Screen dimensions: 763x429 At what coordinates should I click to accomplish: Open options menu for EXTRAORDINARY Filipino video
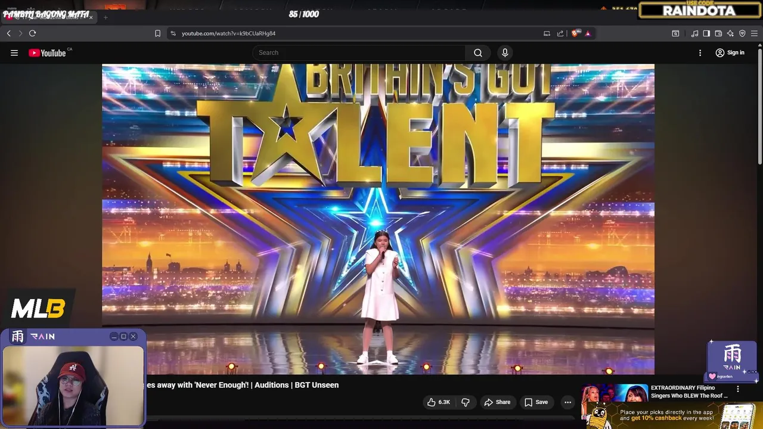tap(738, 389)
